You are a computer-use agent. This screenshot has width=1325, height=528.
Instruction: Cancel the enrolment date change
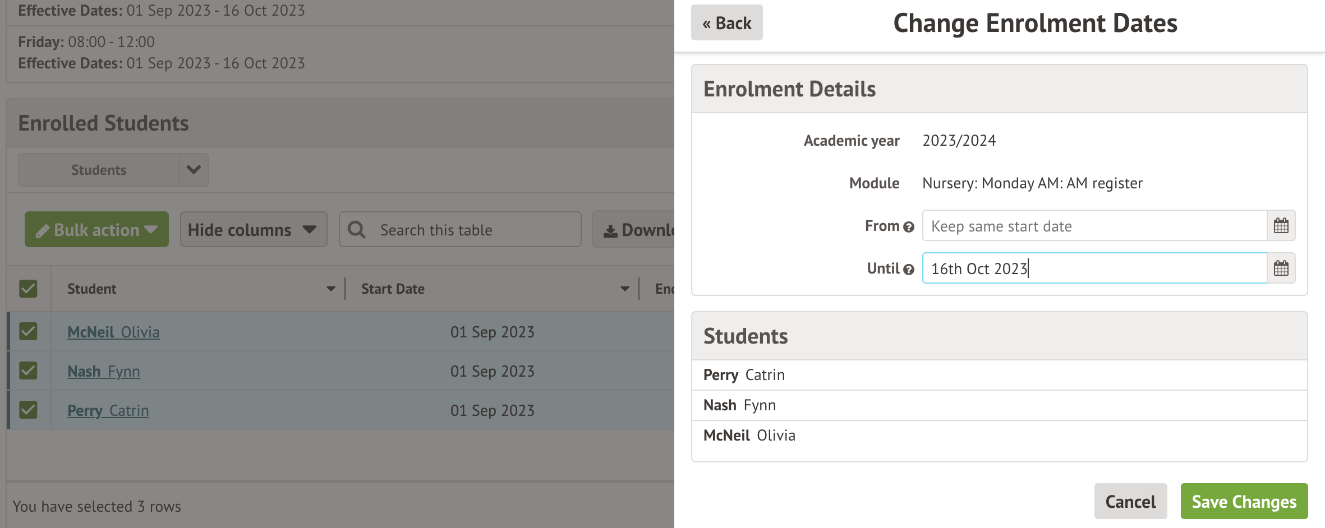point(1130,501)
